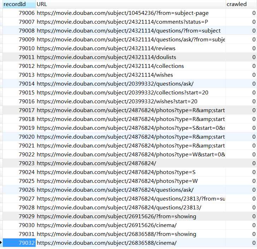Select recordId cell 79028
Image resolution: width=257 pixels, height=249 pixels.
(19, 208)
